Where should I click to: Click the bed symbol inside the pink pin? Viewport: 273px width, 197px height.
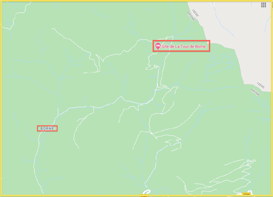[x=158, y=45]
